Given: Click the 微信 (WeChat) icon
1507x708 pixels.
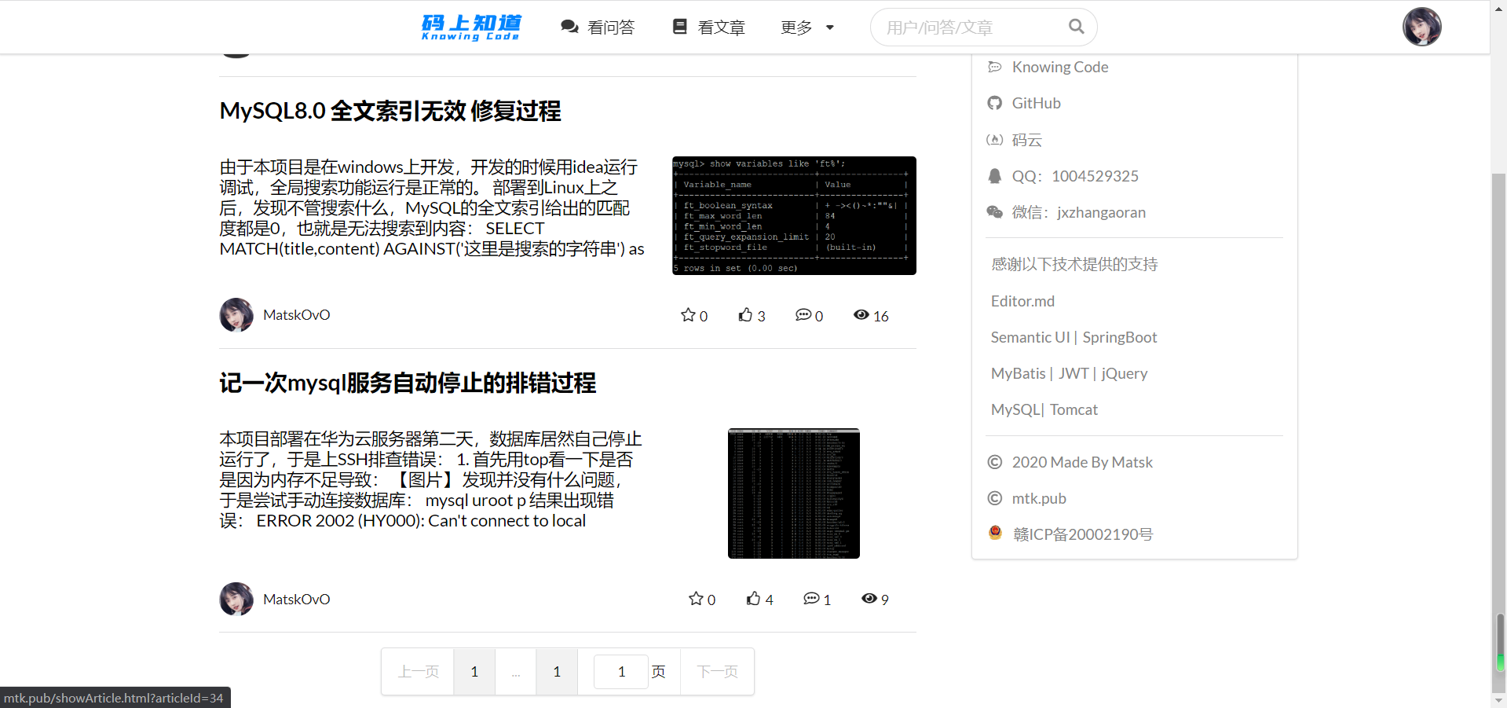Looking at the screenshot, I should click(993, 211).
